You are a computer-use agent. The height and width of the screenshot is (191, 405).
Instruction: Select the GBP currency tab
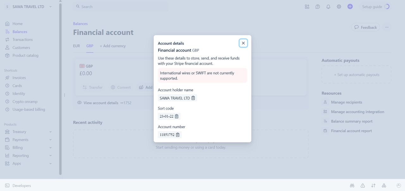pos(90,46)
